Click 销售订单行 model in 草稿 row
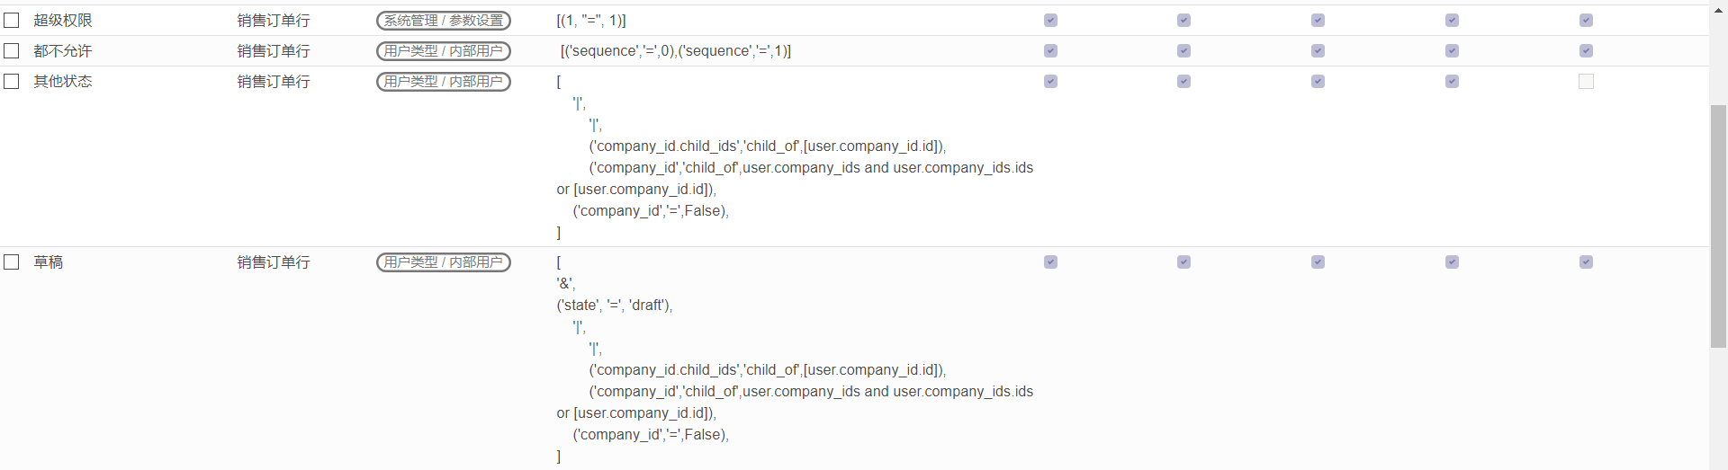The height and width of the screenshot is (470, 1728). [x=274, y=262]
